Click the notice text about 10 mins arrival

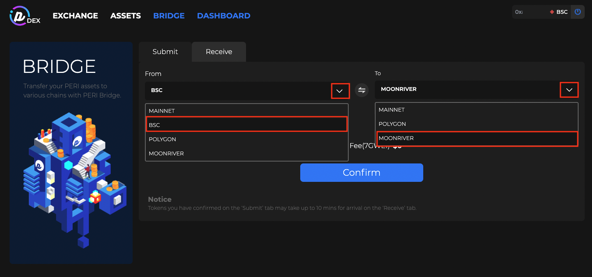tap(282, 208)
